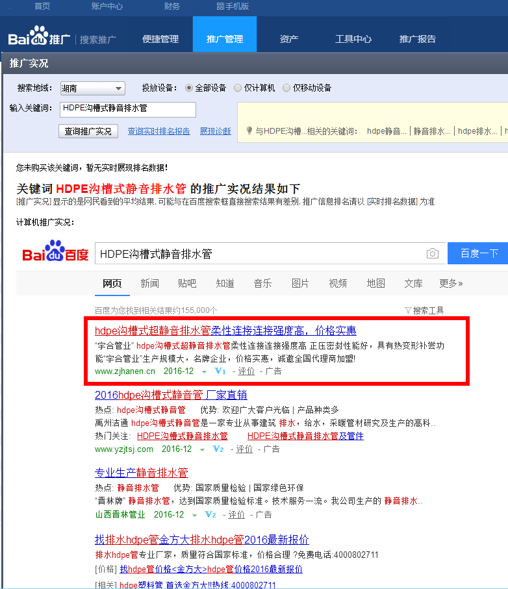
Task: Select the 文库 search tab
Action: coord(413,283)
